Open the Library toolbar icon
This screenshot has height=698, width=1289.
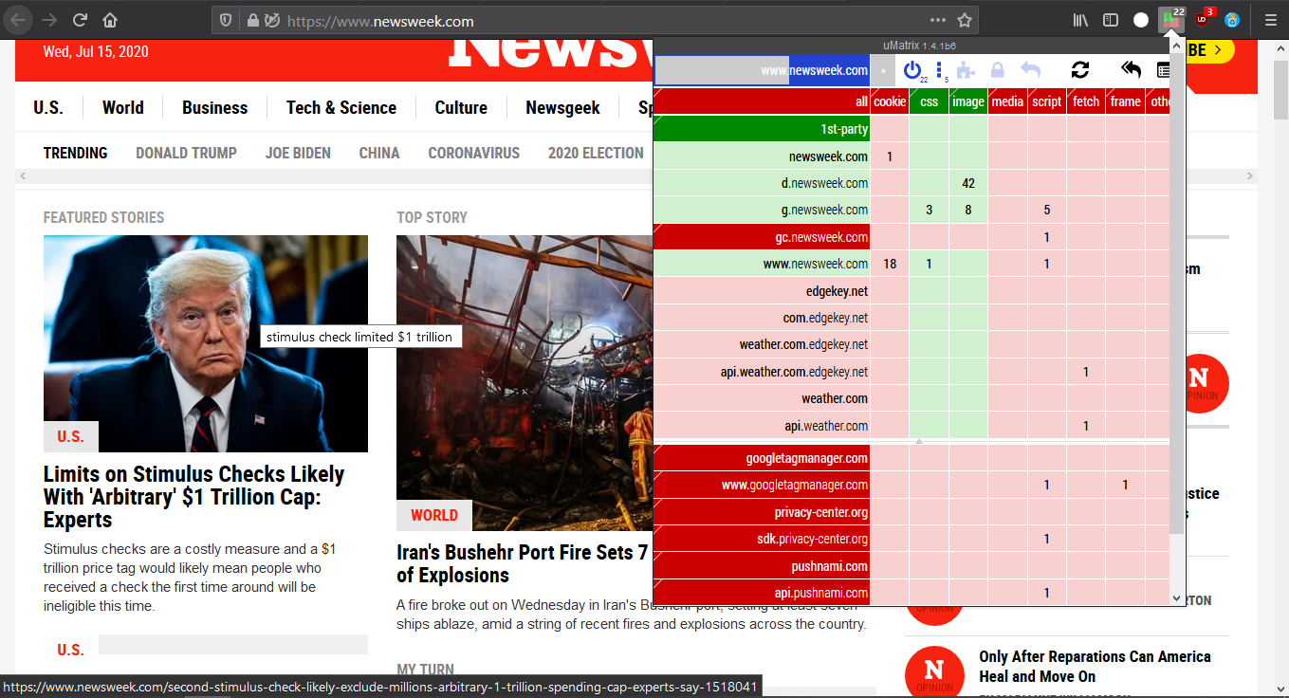[x=1080, y=20]
